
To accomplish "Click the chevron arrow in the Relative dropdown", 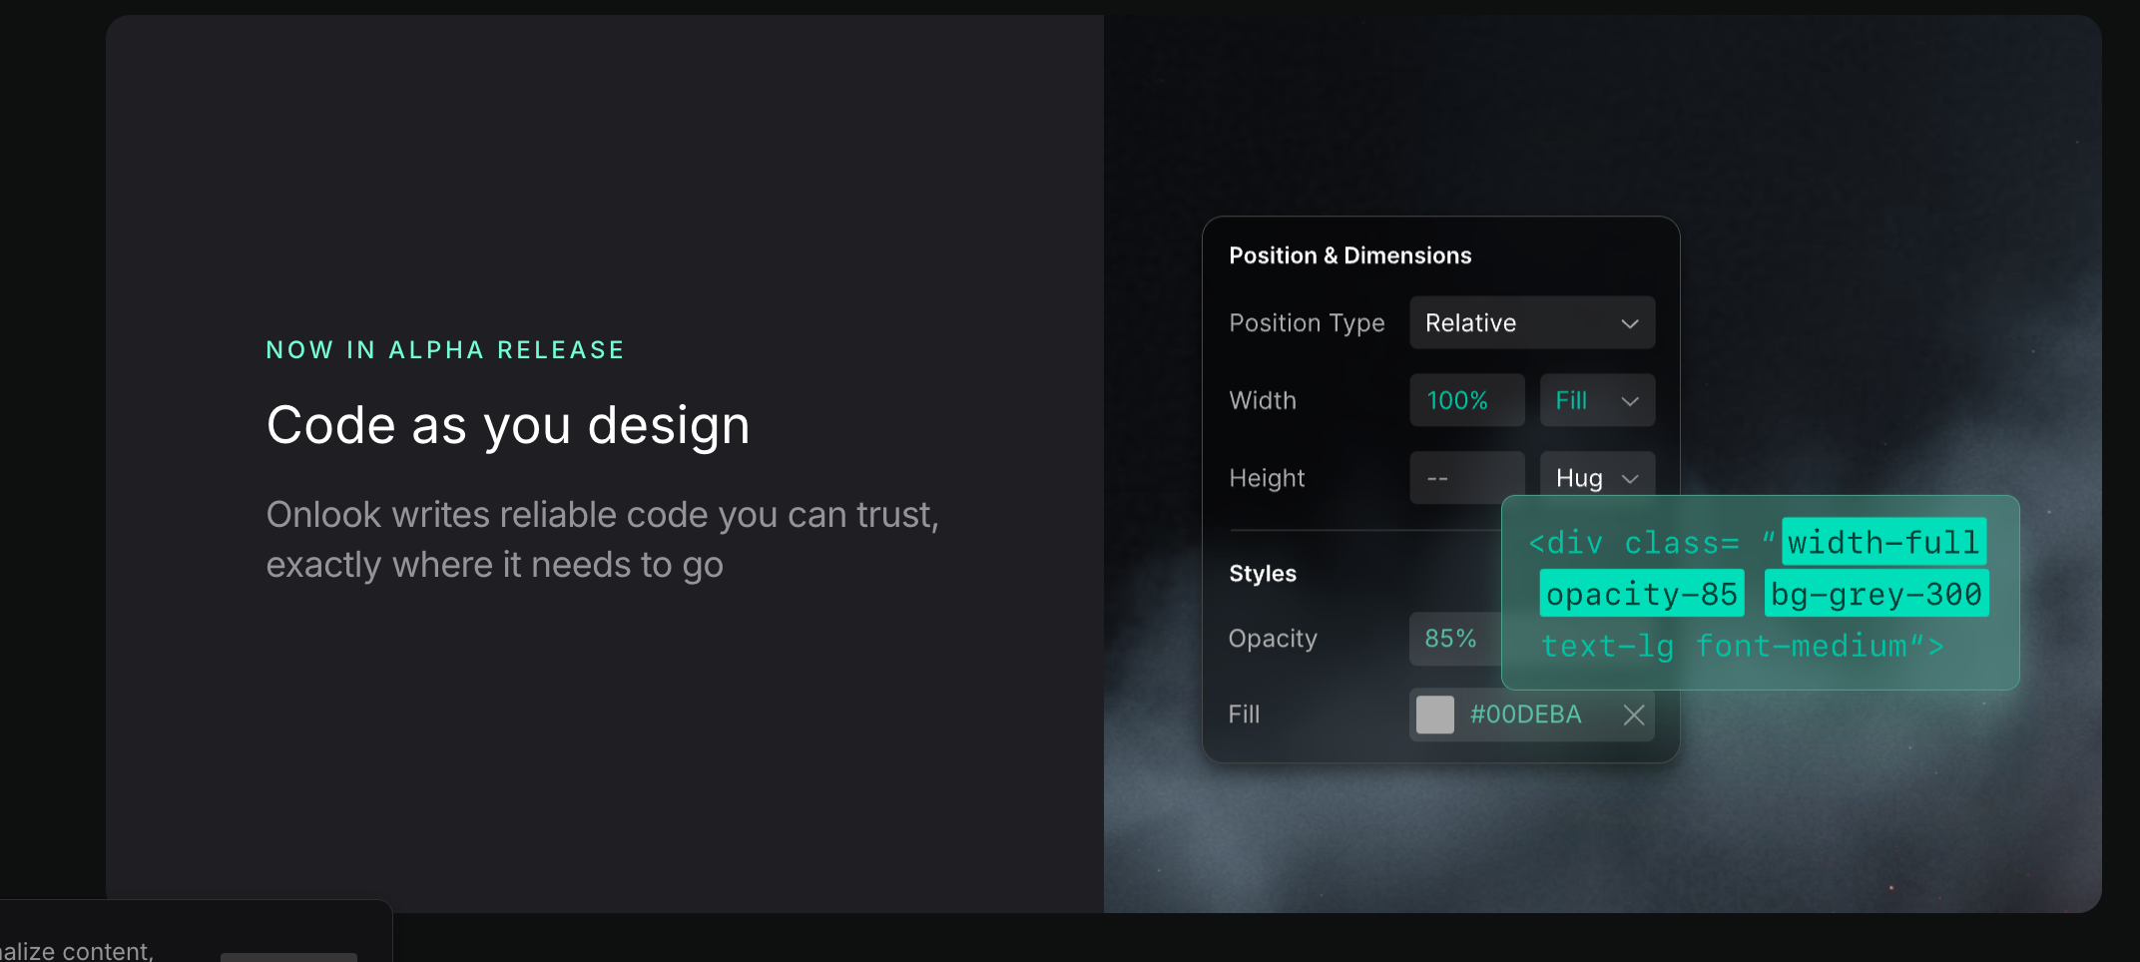I will point(1629,323).
